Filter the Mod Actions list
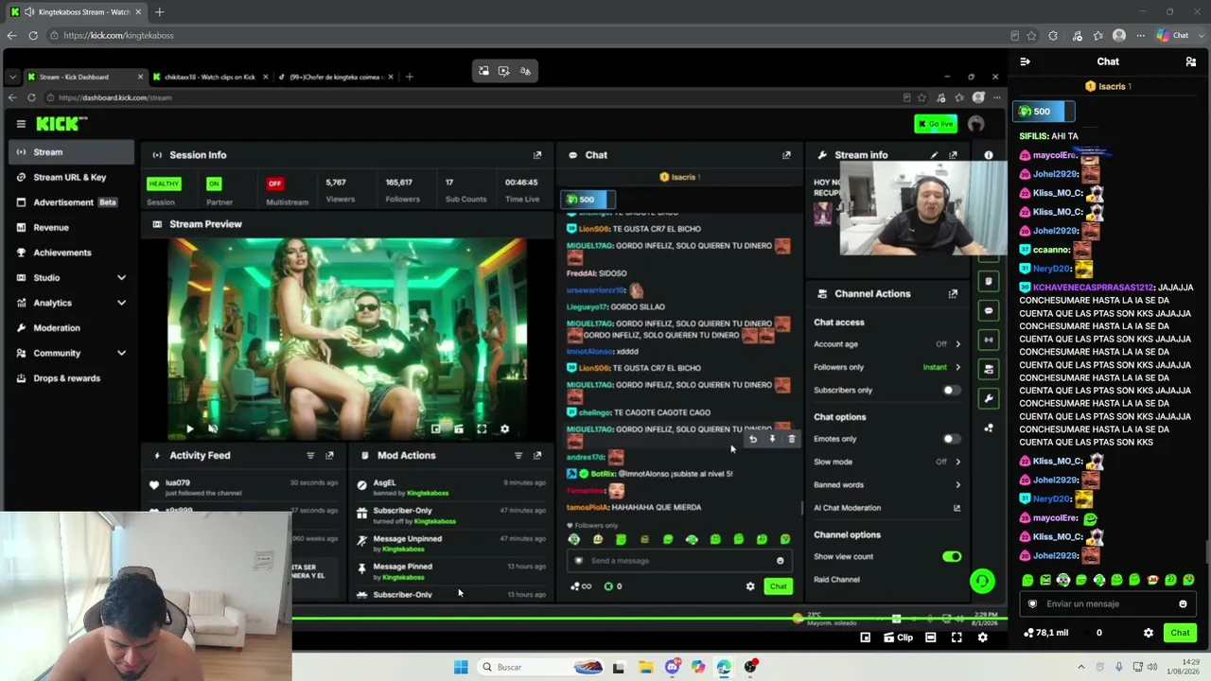Screen dimensions: 1211x681 [518, 456]
